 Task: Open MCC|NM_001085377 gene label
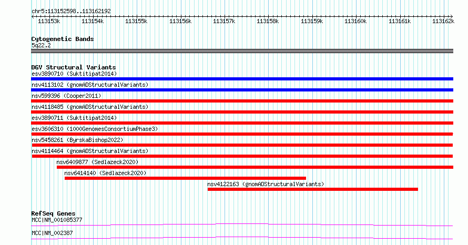57,220
